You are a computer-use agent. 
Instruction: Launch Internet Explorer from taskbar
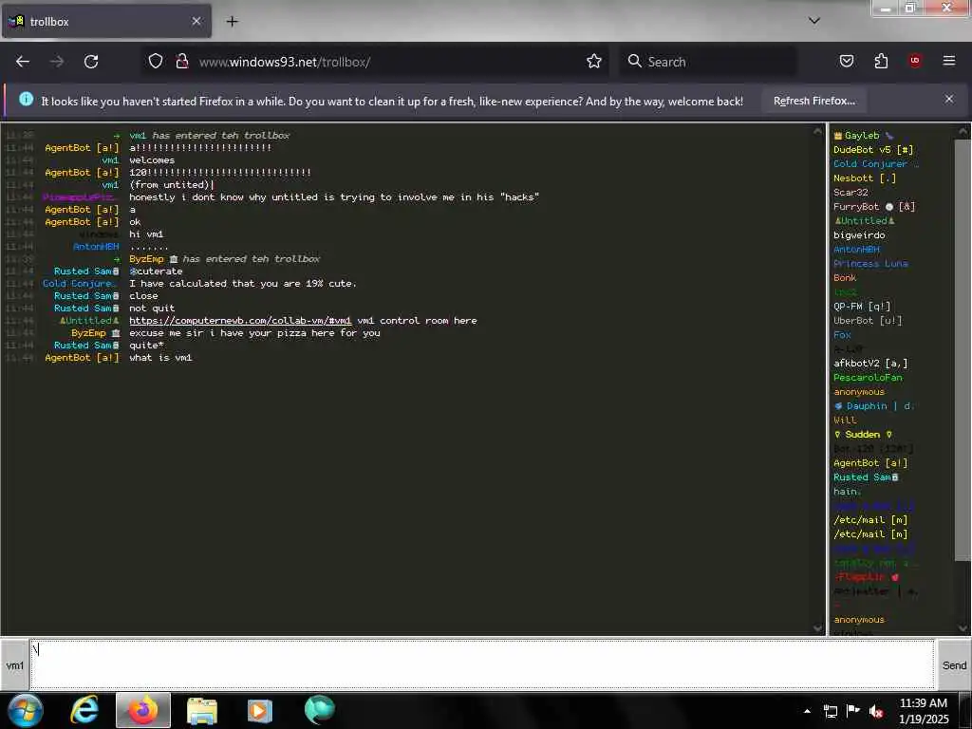tap(84, 710)
